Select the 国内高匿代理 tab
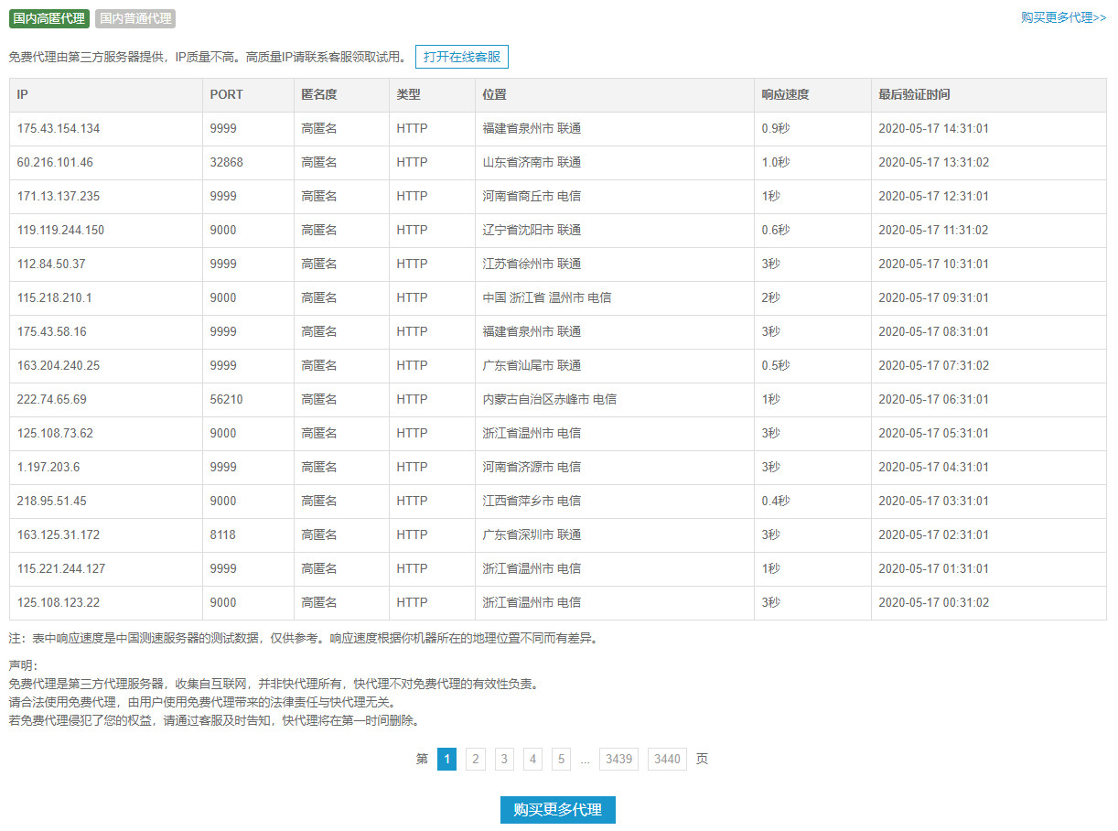 48,18
